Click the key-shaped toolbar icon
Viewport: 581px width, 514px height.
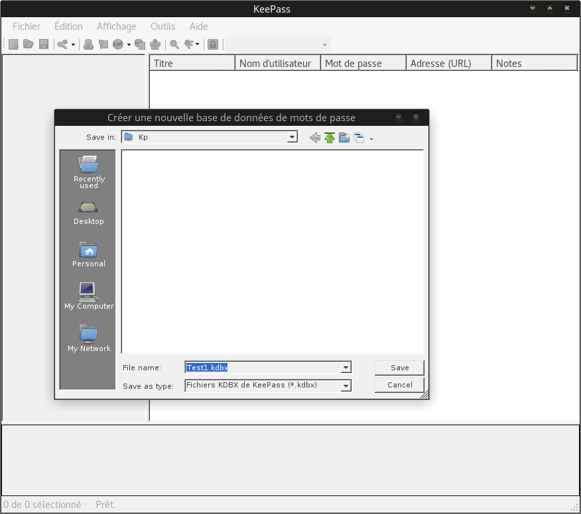tap(62, 44)
